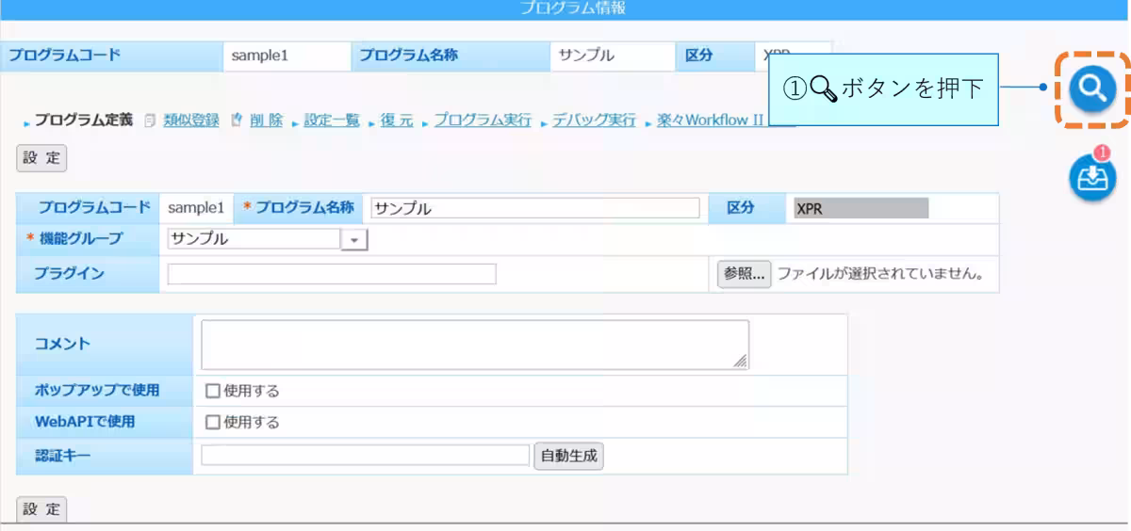Open the inbox download icon with badge
Screen dimensions: 1131x531
click(1092, 177)
